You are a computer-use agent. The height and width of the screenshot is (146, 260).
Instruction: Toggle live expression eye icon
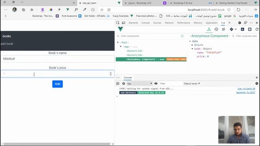click(x=156, y=84)
